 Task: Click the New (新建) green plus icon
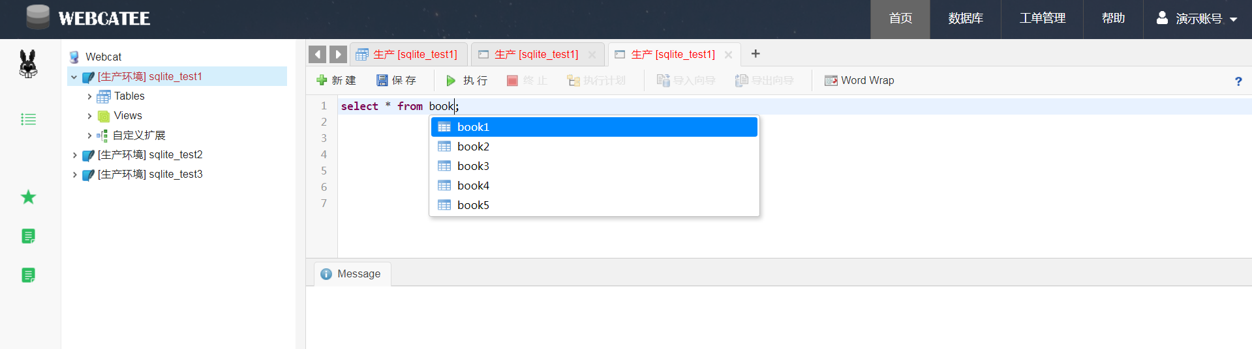(322, 81)
